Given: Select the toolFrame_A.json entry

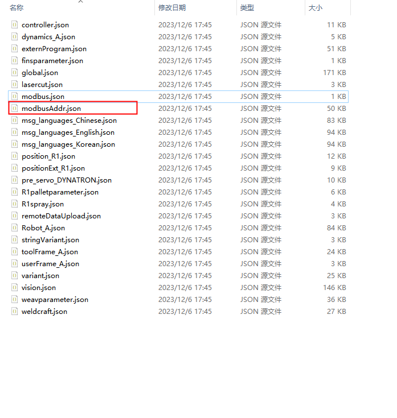Looking at the screenshot, I should [x=50, y=252].
